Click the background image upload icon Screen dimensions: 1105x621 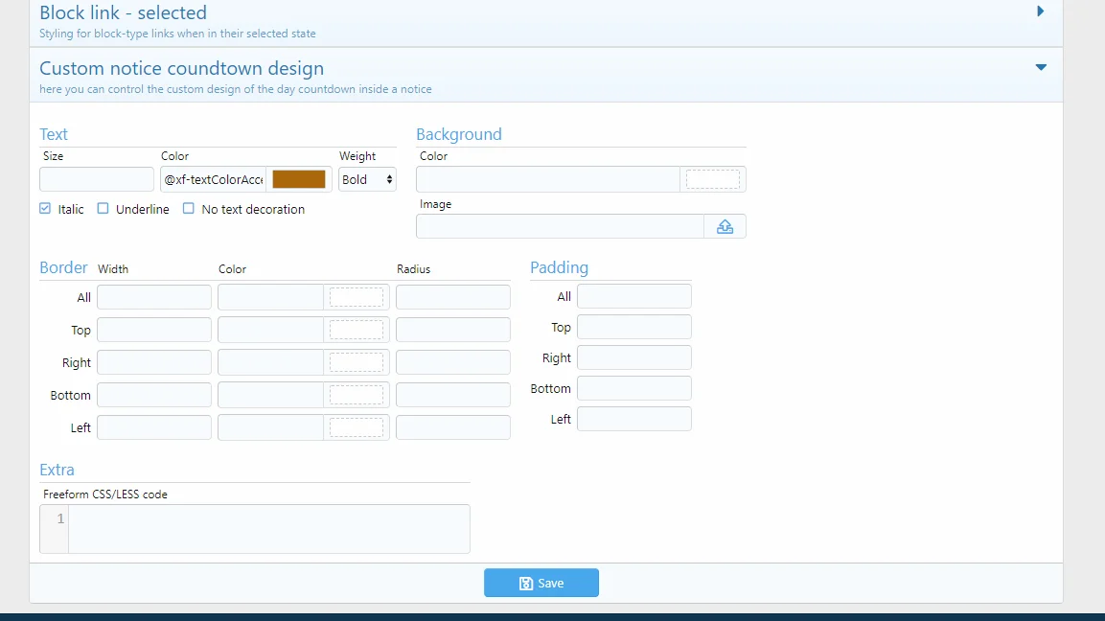click(725, 226)
